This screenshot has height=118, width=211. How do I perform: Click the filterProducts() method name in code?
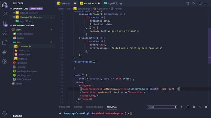(x=83, y=62)
